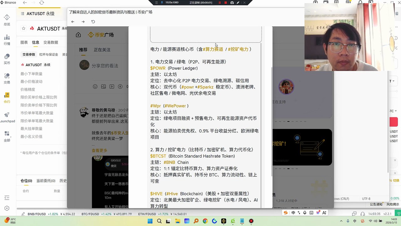Screen dimensions: 401x226
Task: Open 交易 trade in sidebar
Action: [x=7, y=78]
